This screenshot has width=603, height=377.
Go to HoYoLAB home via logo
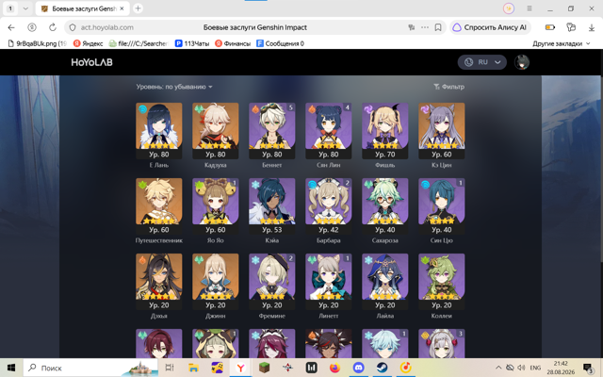(92, 62)
